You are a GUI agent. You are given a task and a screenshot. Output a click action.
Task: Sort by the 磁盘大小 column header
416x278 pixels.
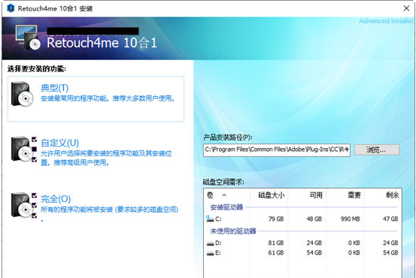click(269, 195)
